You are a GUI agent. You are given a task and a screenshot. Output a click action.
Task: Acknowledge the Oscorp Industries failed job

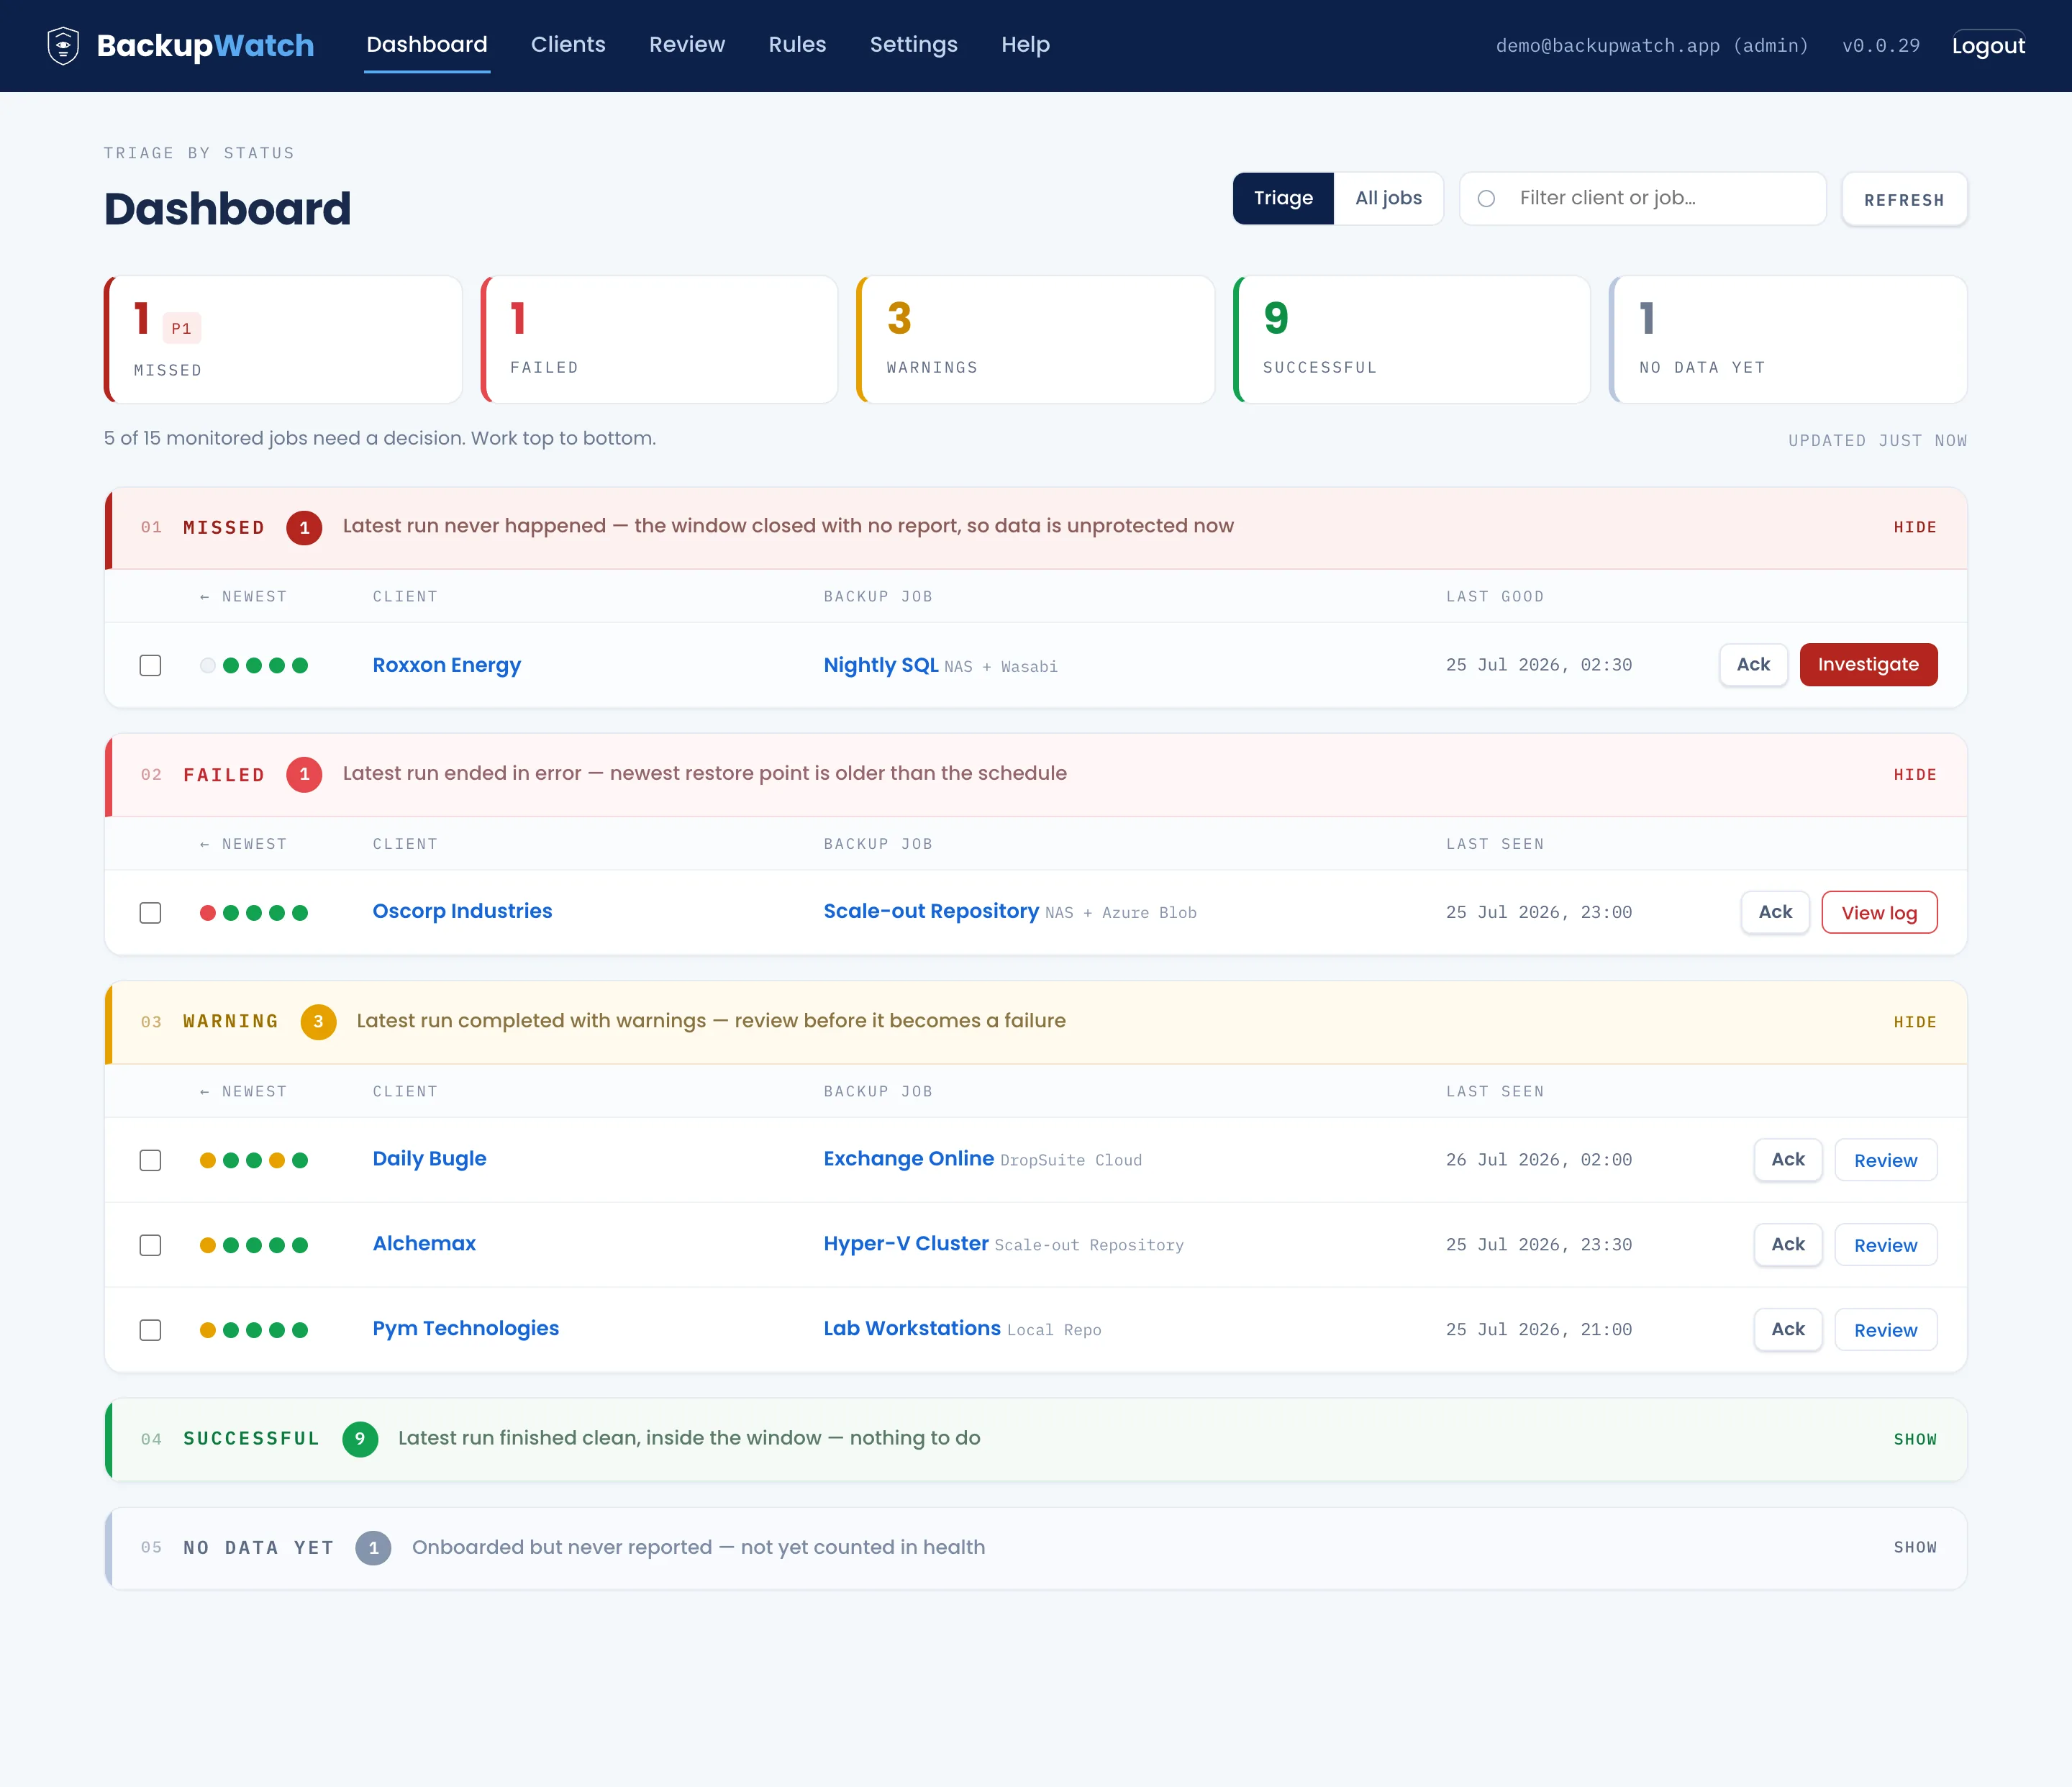click(x=1775, y=912)
